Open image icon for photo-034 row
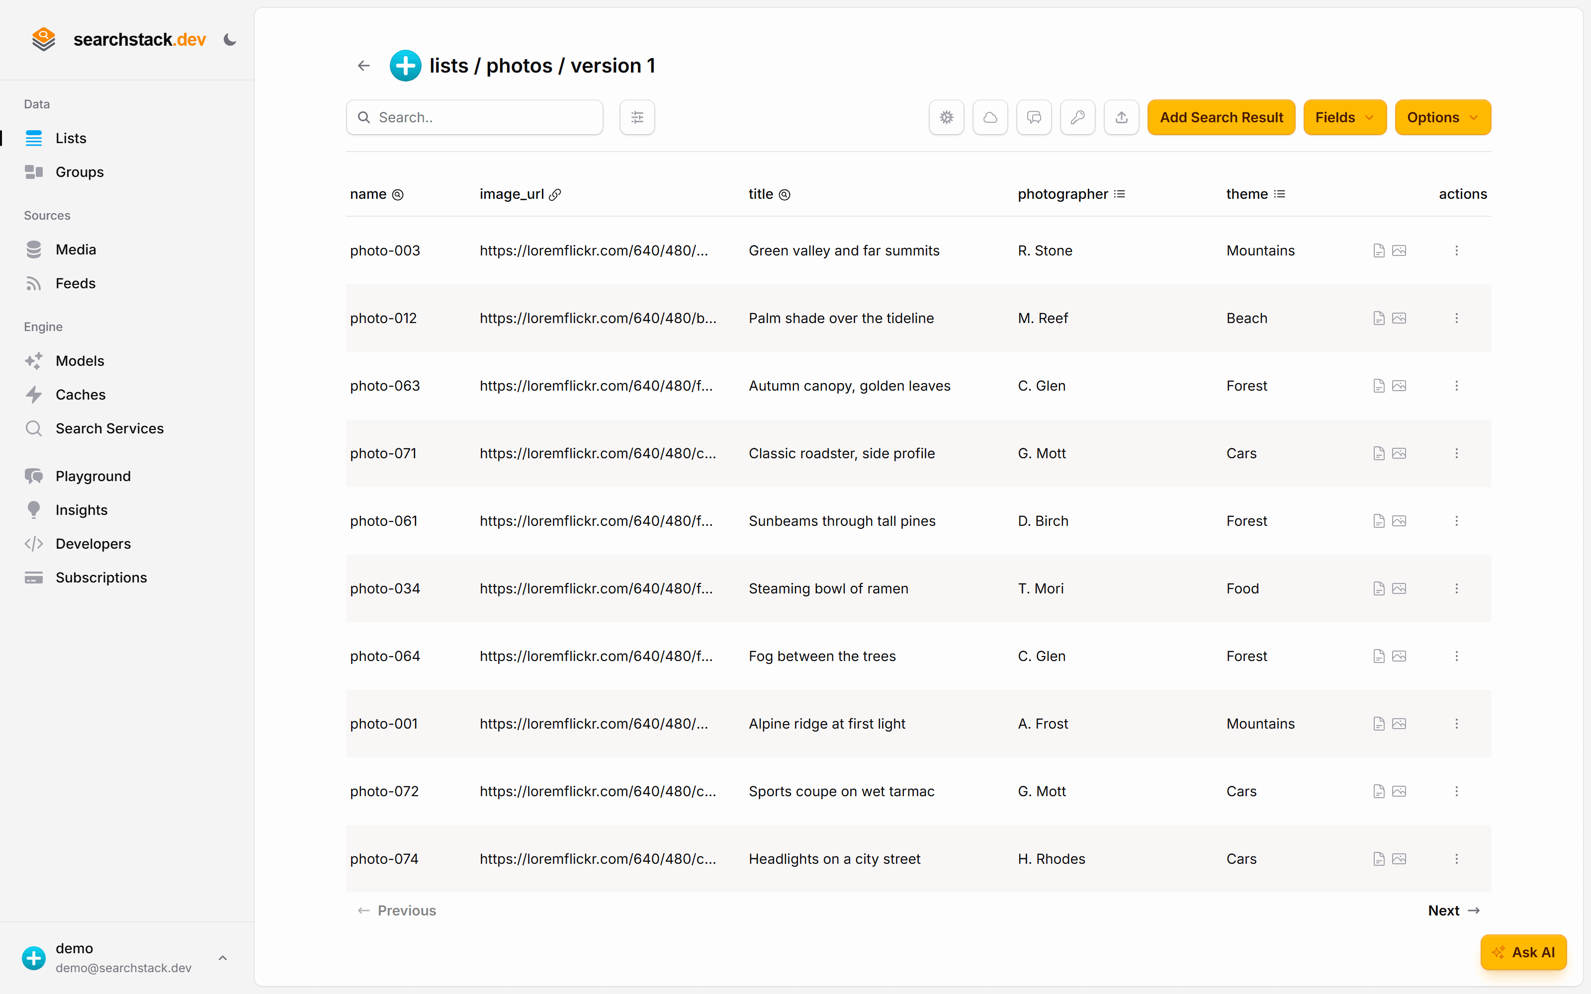Image resolution: width=1591 pixels, height=994 pixels. pyautogui.click(x=1399, y=588)
